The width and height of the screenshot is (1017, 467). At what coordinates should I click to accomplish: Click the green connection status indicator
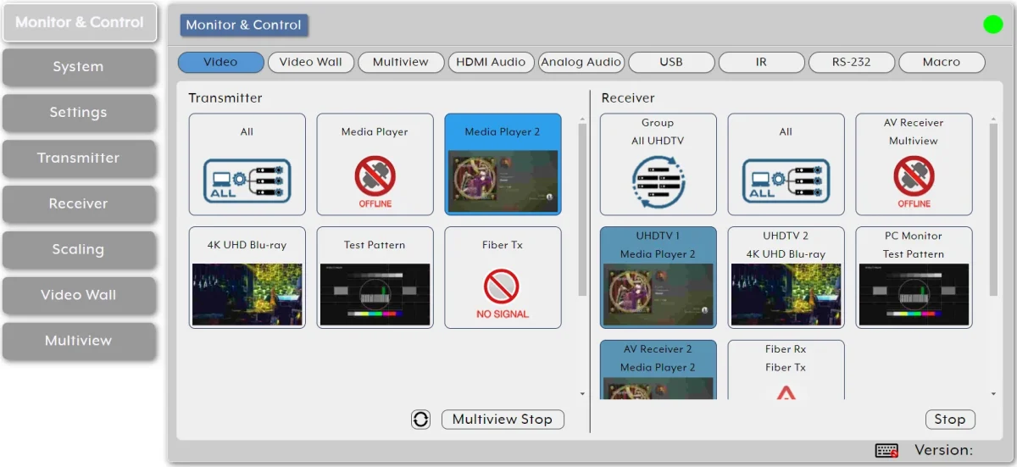[992, 25]
